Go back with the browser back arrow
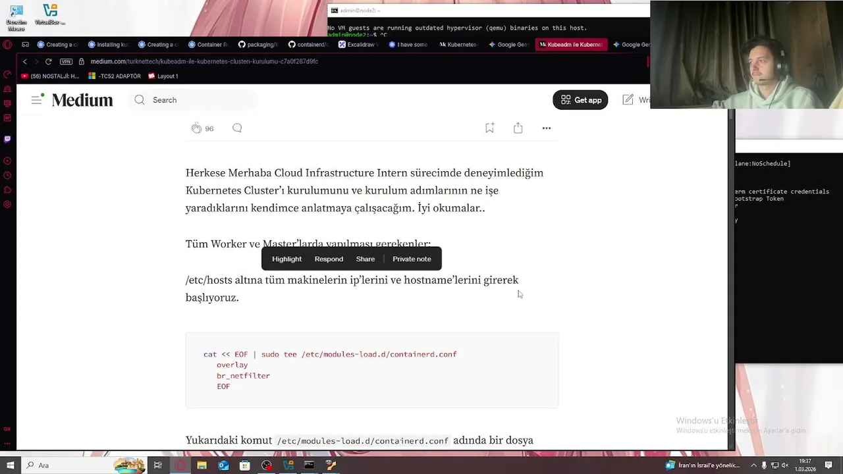 (25, 61)
